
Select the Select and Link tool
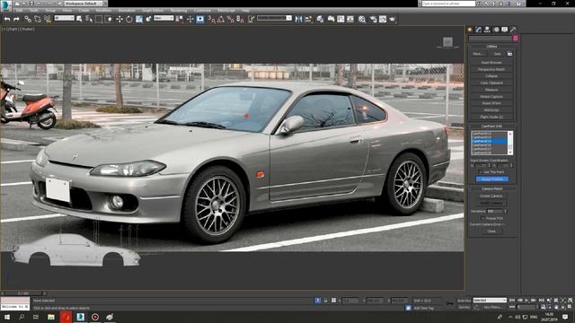point(28,19)
